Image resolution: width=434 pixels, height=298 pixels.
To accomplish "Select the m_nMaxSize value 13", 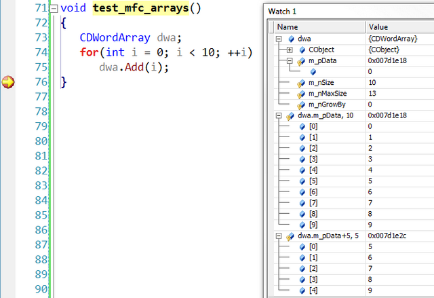I will 372,94.
